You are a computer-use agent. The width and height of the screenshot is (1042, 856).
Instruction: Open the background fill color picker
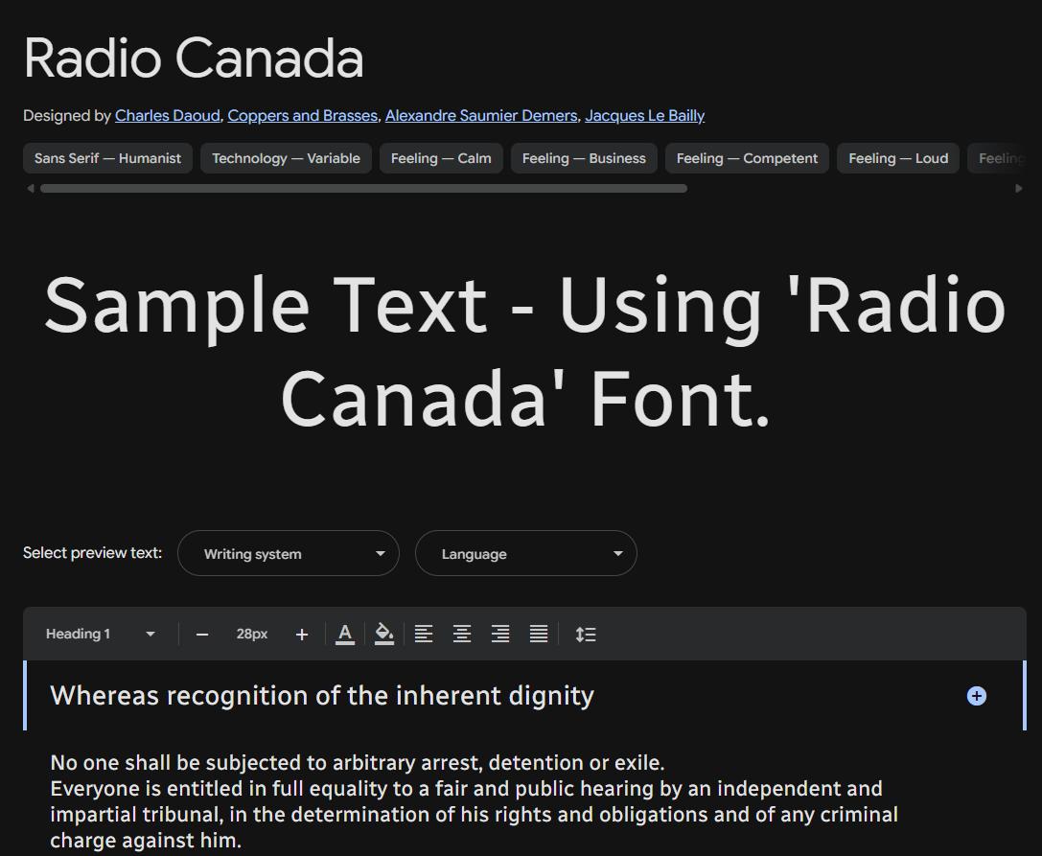point(384,634)
